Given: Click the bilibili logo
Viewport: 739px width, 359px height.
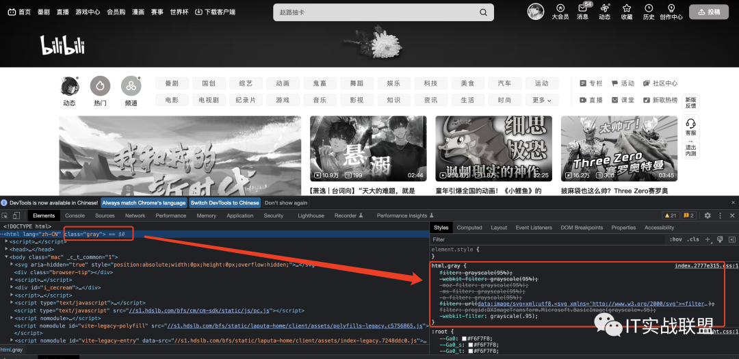Looking at the screenshot, I should click(x=62, y=45).
